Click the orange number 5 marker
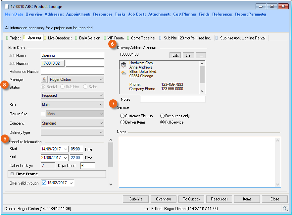Screen dimensions: 292x215 4,138
